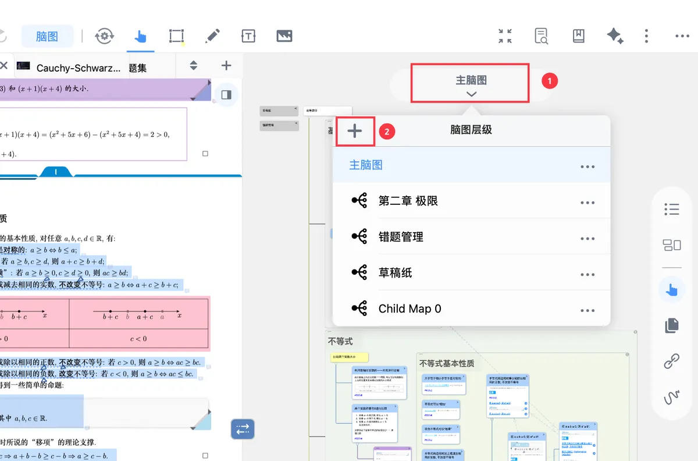698x461 pixels.
Task: Add a new document tab with plus
Action: tap(226, 66)
